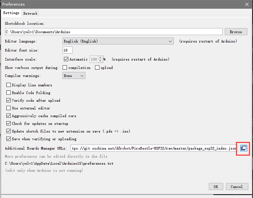
Task: Switch to the Network tab
Action: 30,14
